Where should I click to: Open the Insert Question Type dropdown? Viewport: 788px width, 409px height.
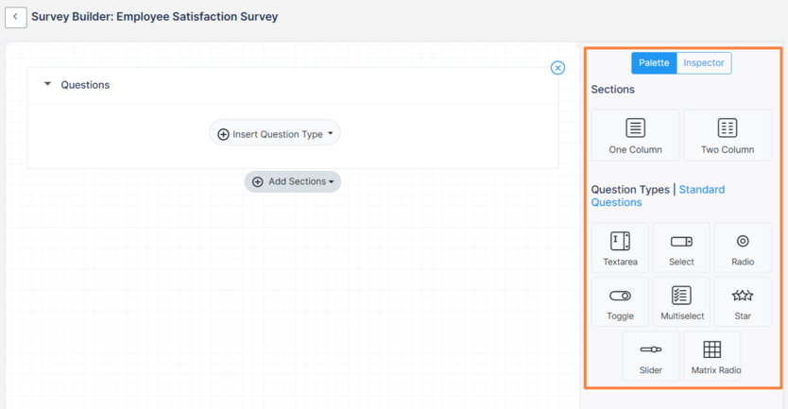(275, 134)
